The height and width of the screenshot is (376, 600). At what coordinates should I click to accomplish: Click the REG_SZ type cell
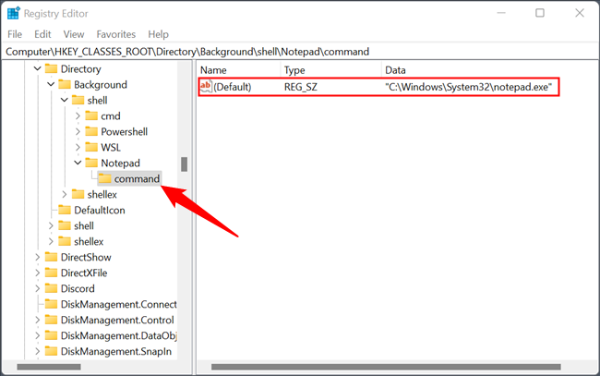click(300, 87)
